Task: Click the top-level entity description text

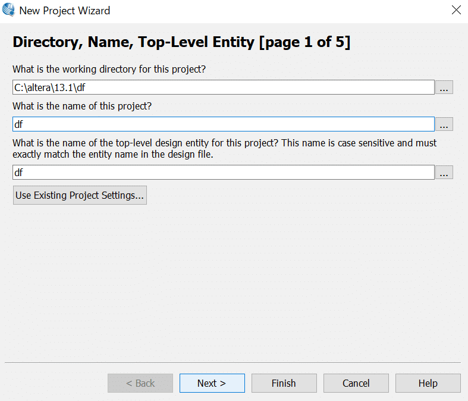Action: tap(224, 148)
